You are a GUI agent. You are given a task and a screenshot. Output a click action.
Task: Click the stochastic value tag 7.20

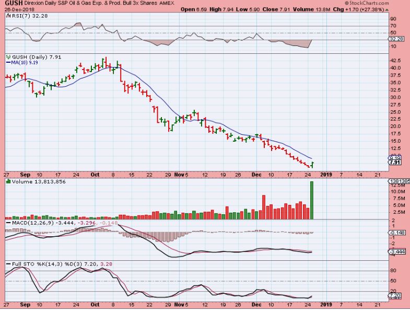[x=395, y=296]
